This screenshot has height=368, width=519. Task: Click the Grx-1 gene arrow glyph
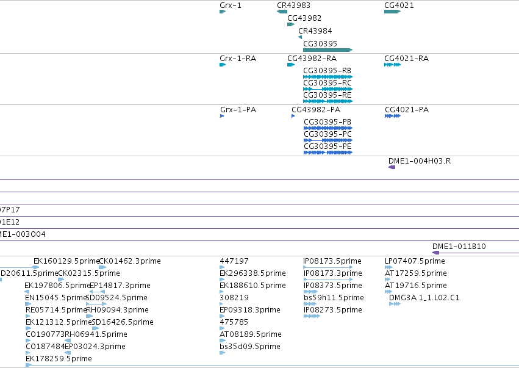223,12
